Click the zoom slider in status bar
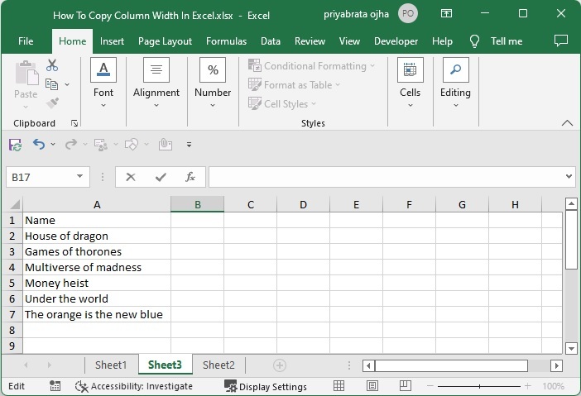581x396 pixels. [x=480, y=386]
